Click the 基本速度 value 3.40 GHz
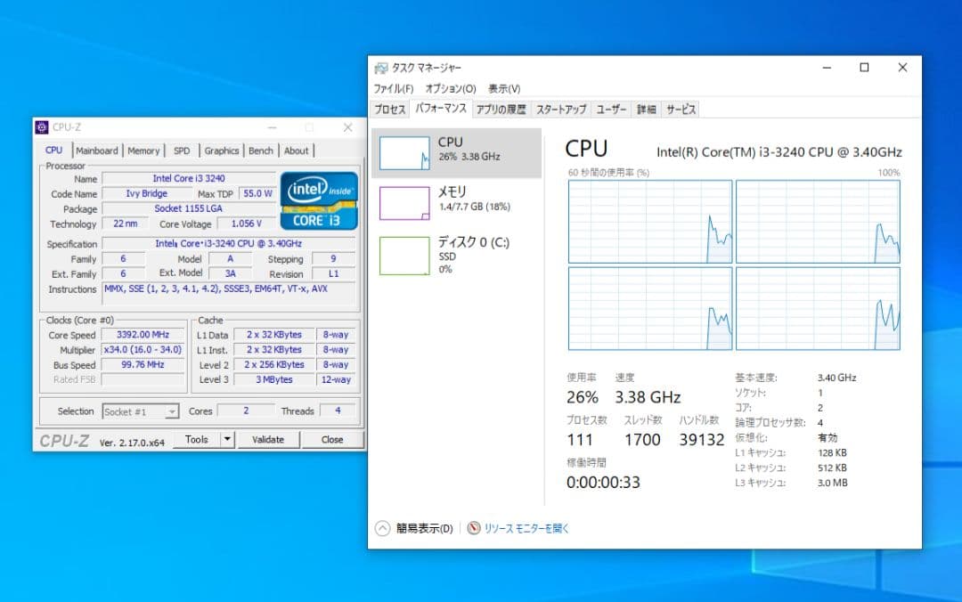962x602 pixels. pos(836,378)
